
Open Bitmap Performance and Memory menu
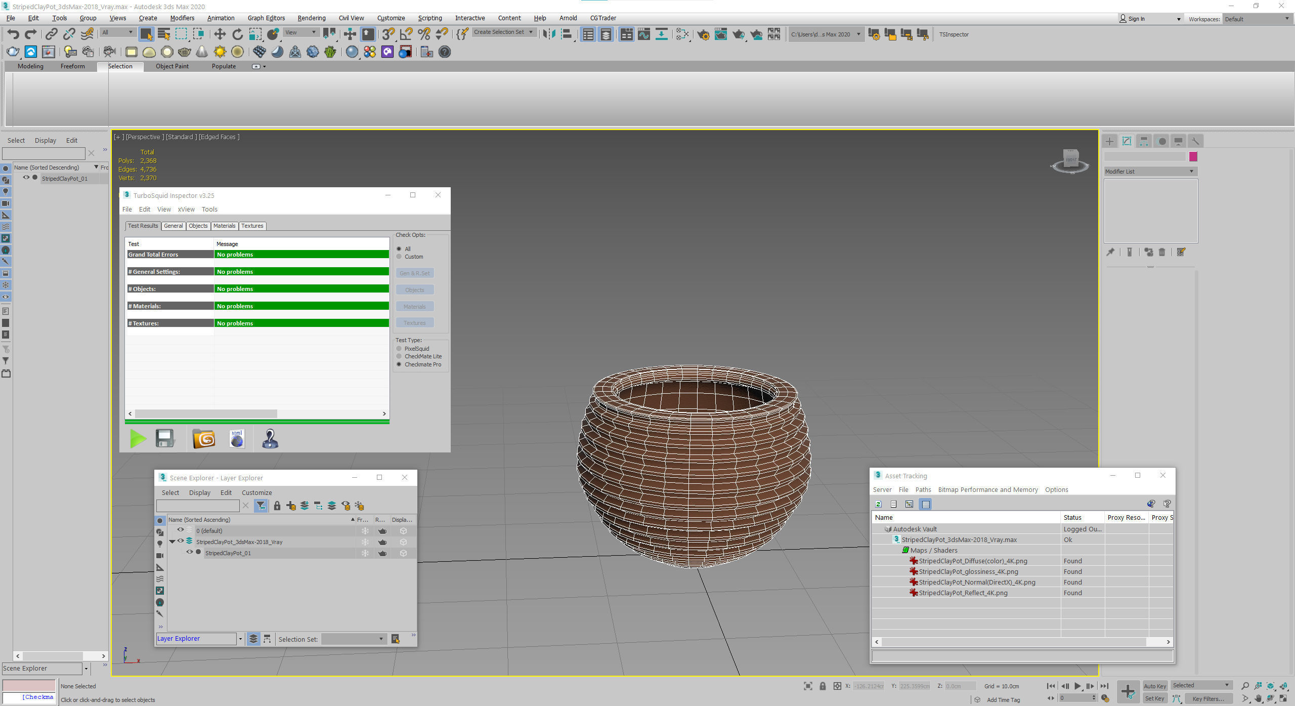coord(987,489)
